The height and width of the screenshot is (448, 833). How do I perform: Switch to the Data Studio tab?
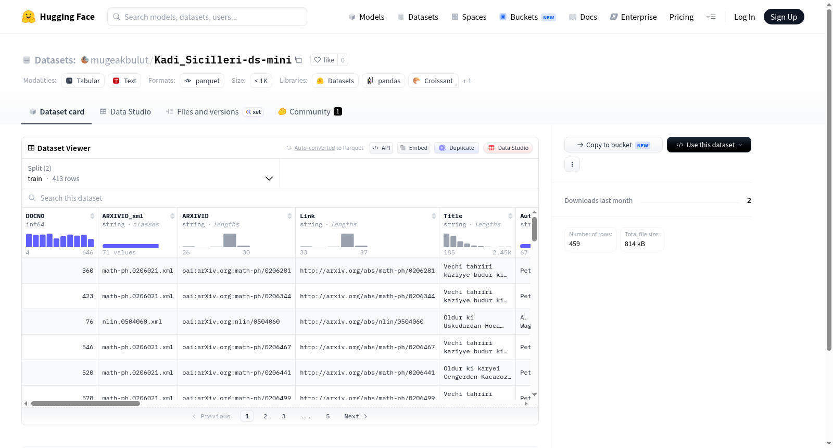[x=125, y=111]
